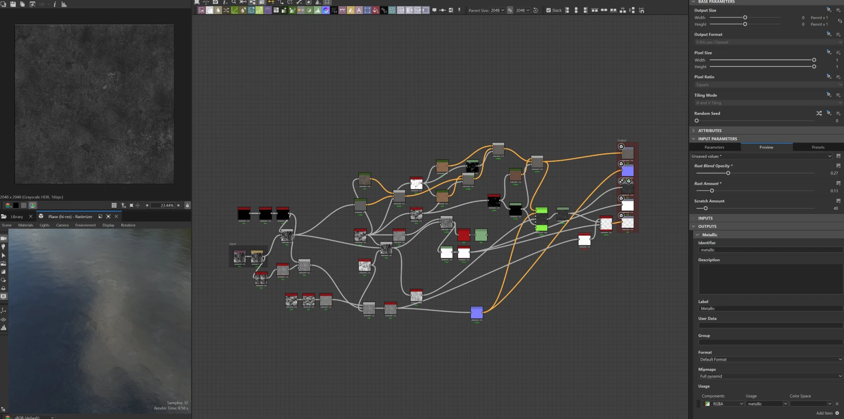This screenshot has height=419, width=844.
Task: Click the Text node 'A' icon
Action: 359,10
